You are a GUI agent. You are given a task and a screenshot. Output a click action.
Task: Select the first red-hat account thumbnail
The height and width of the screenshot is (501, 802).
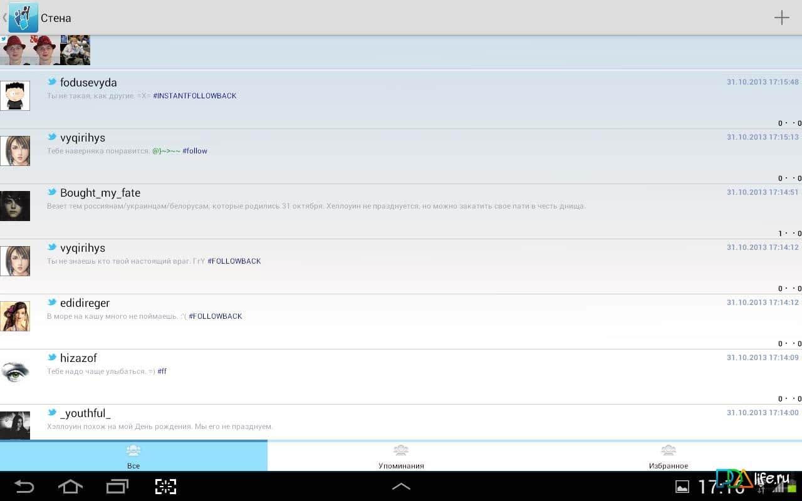click(x=15, y=50)
